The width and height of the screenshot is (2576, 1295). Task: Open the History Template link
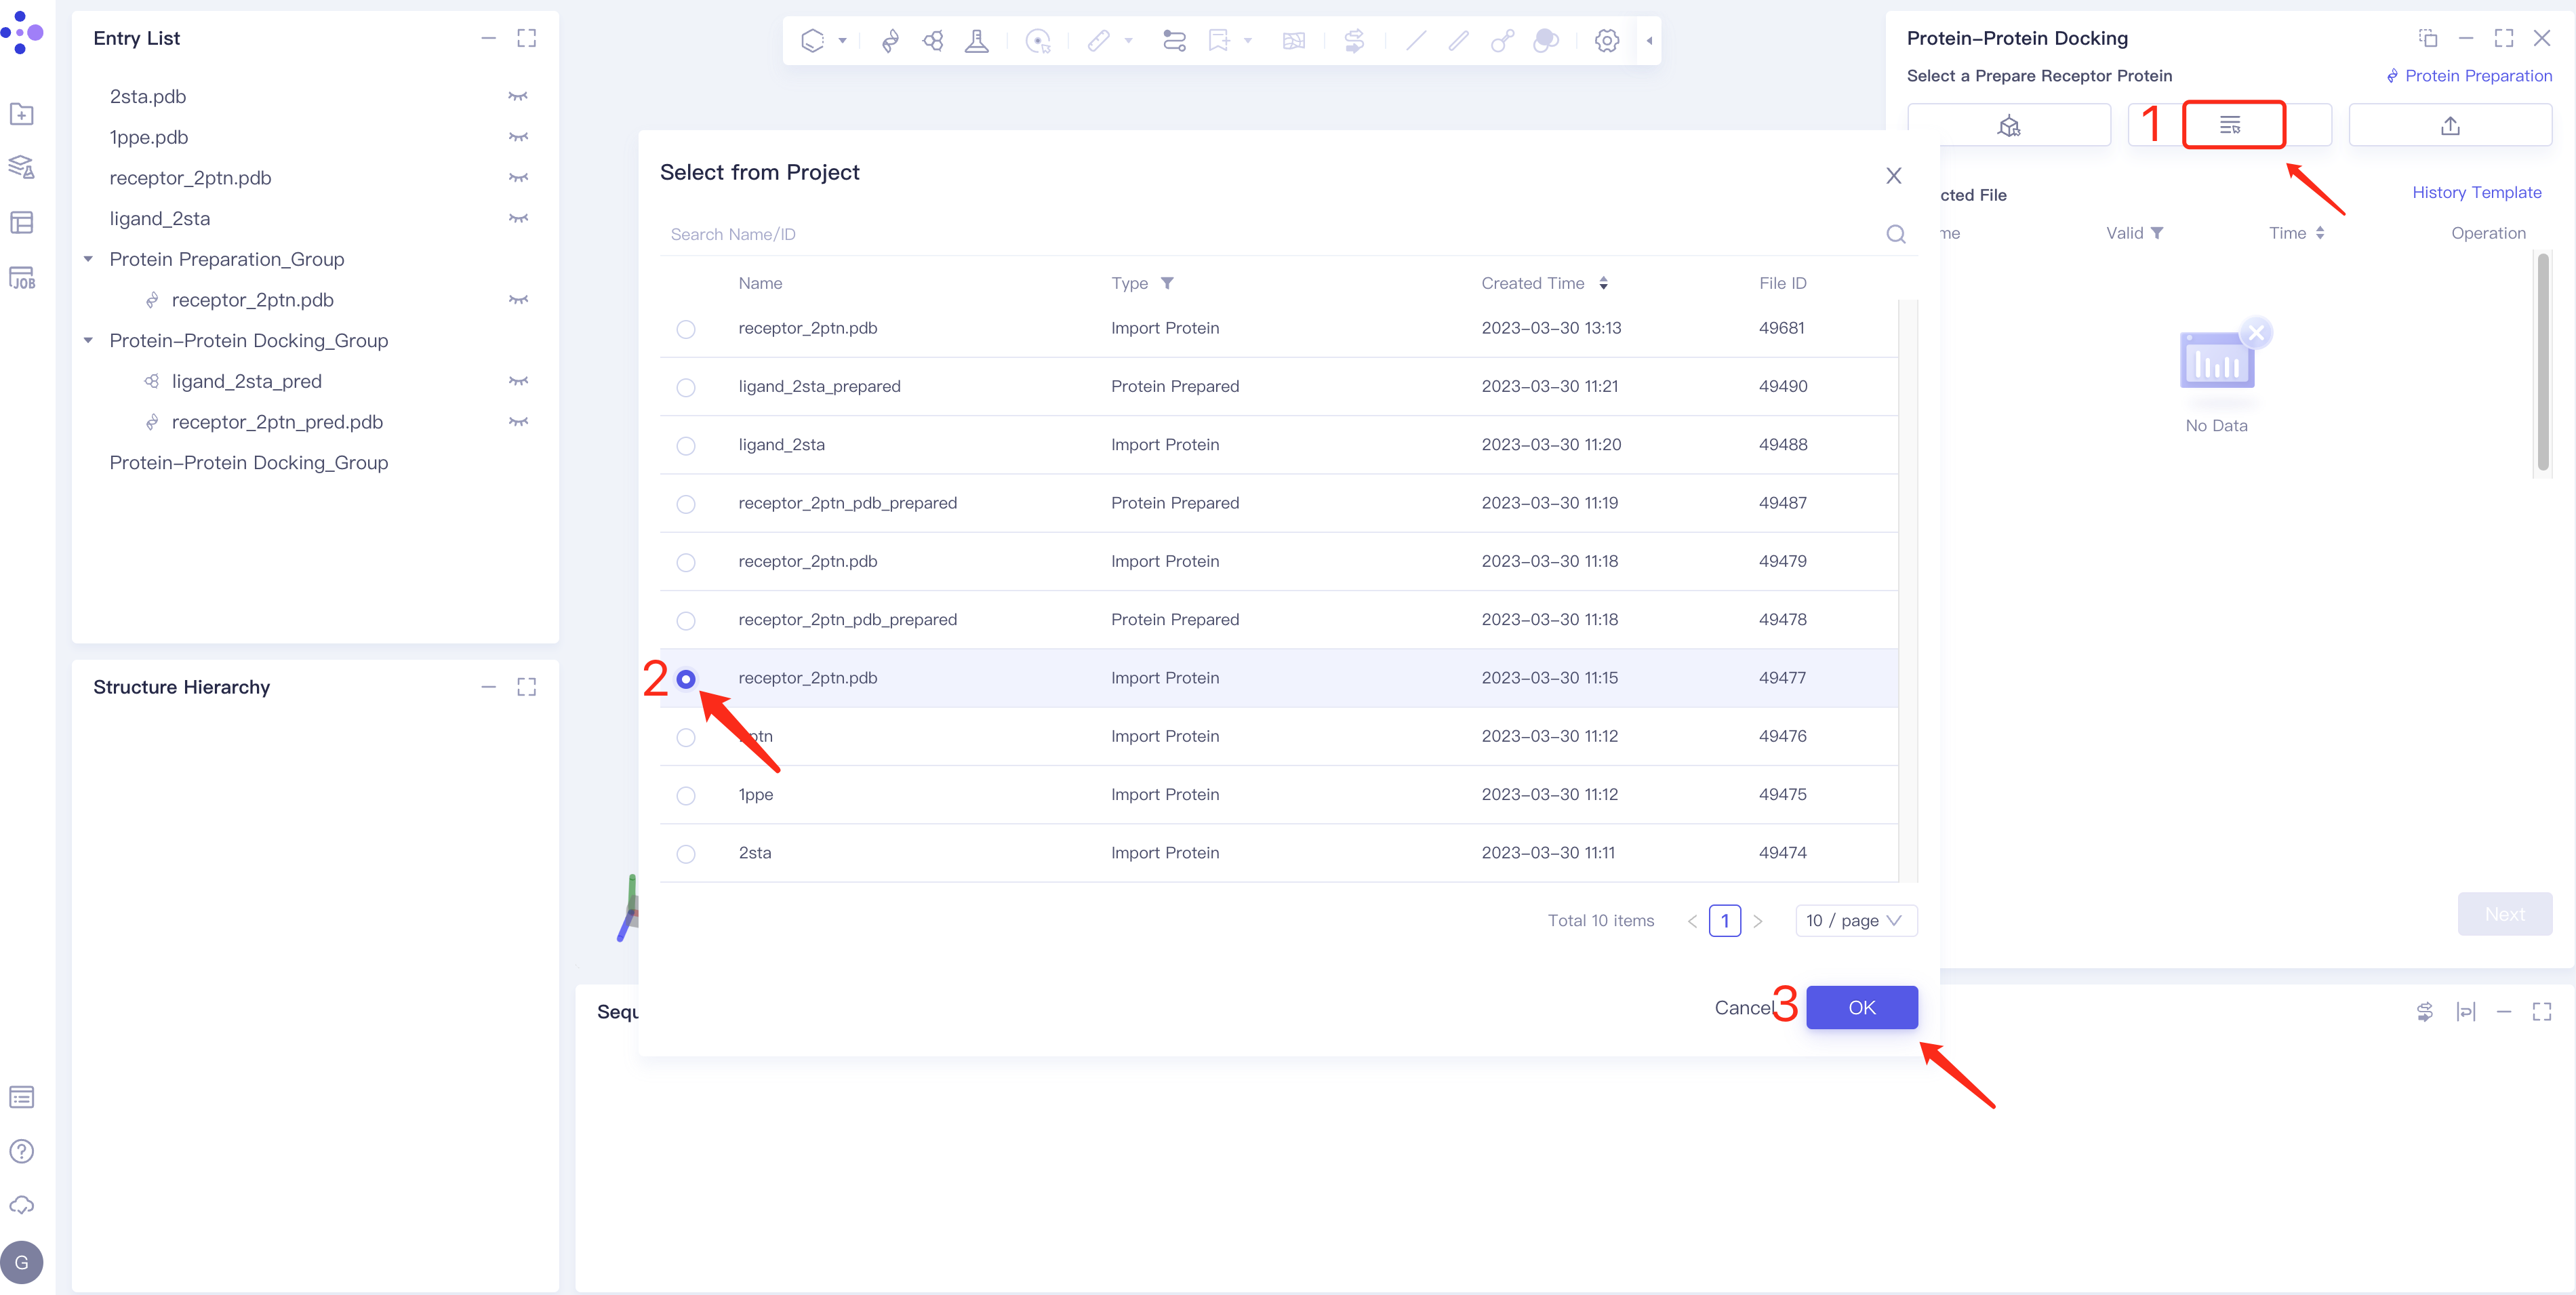click(x=2476, y=192)
